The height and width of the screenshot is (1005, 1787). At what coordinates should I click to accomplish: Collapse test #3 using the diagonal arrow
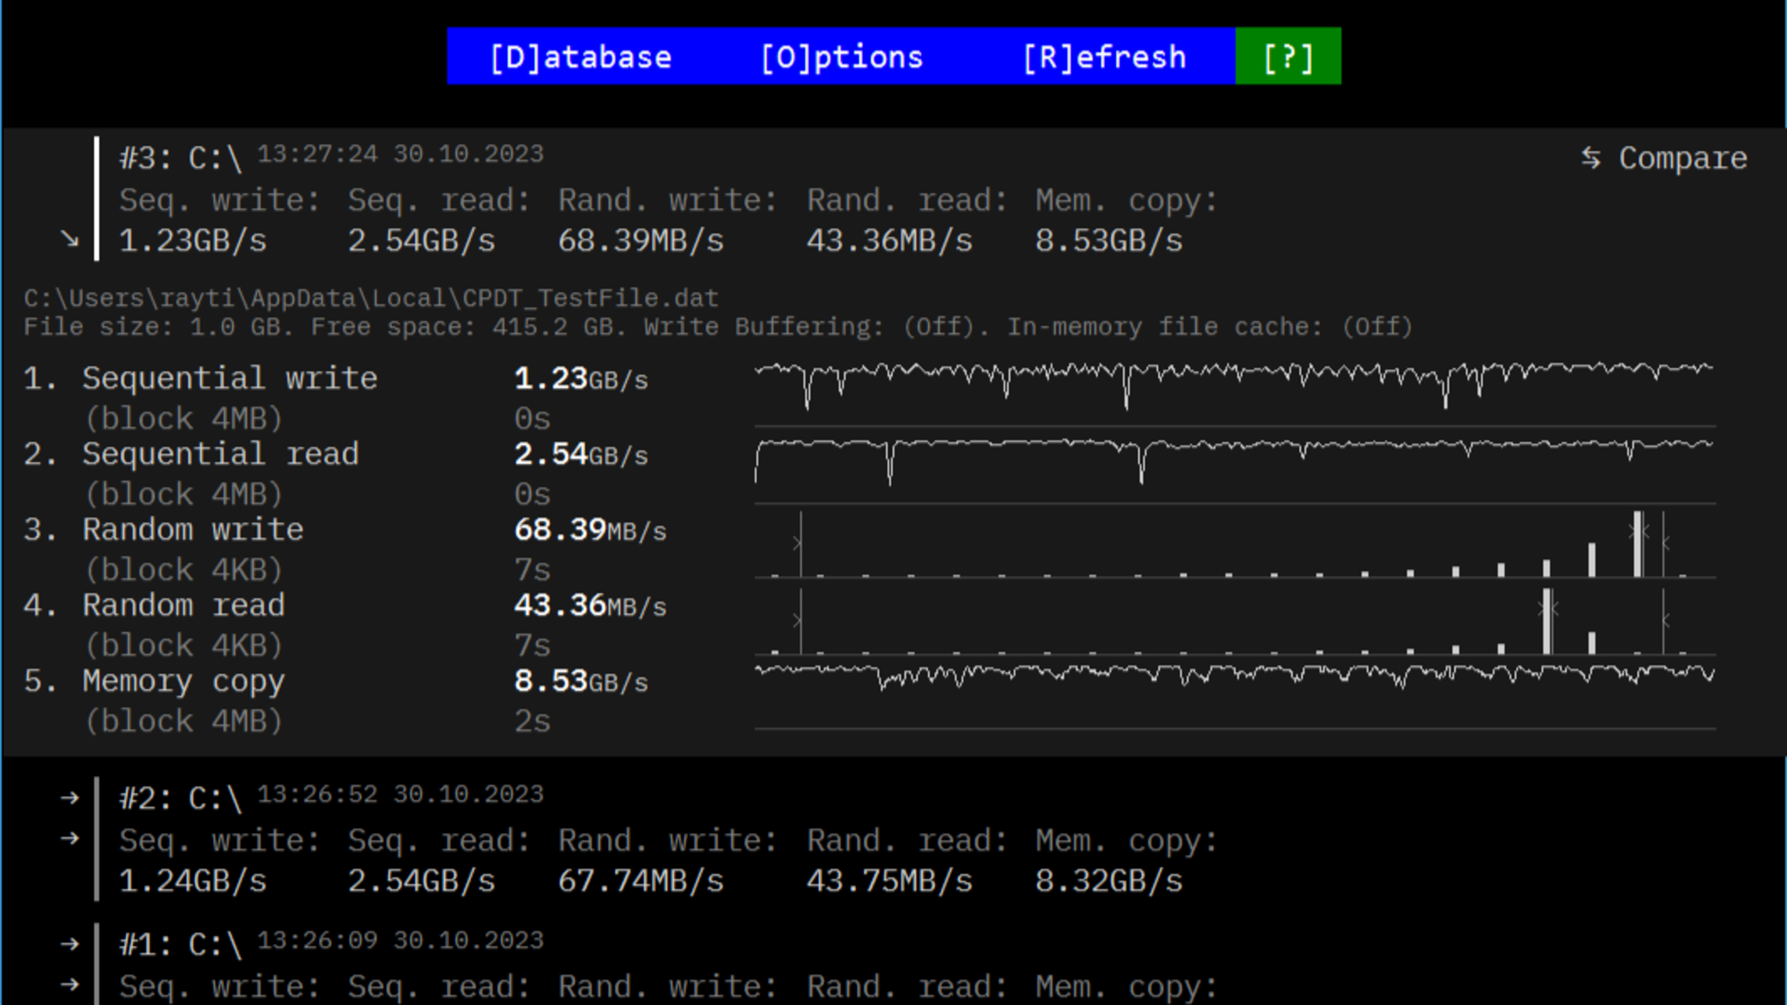click(x=69, y=239)
